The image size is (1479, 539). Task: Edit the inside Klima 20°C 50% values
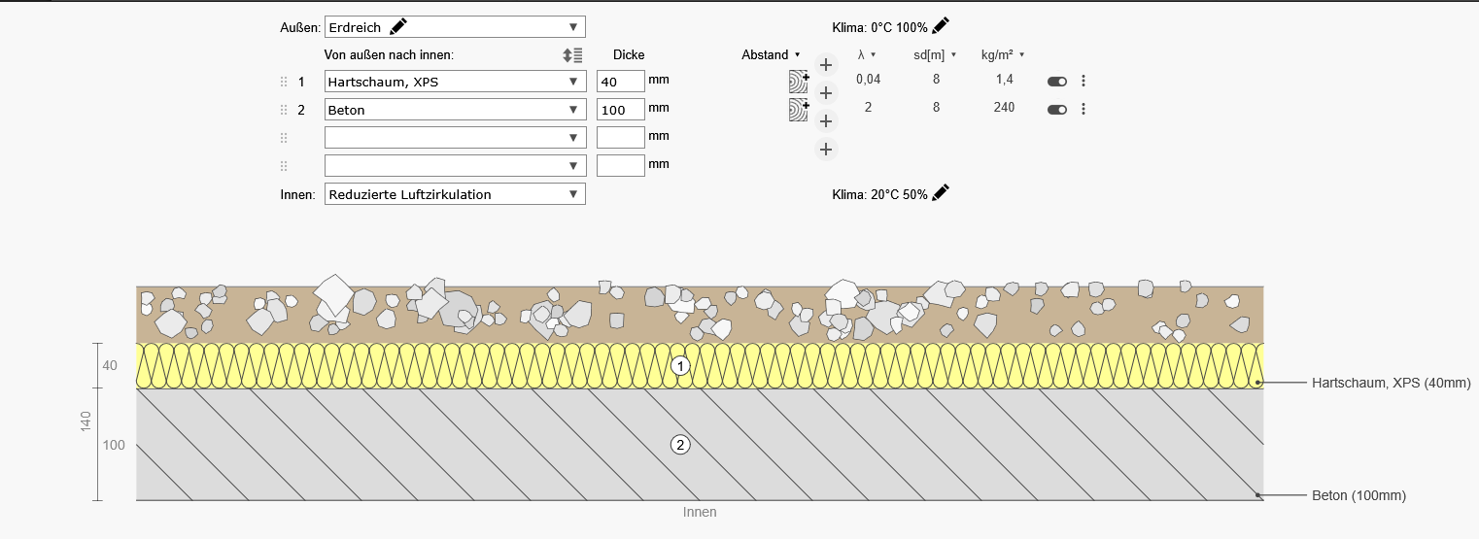pos(940,193)
